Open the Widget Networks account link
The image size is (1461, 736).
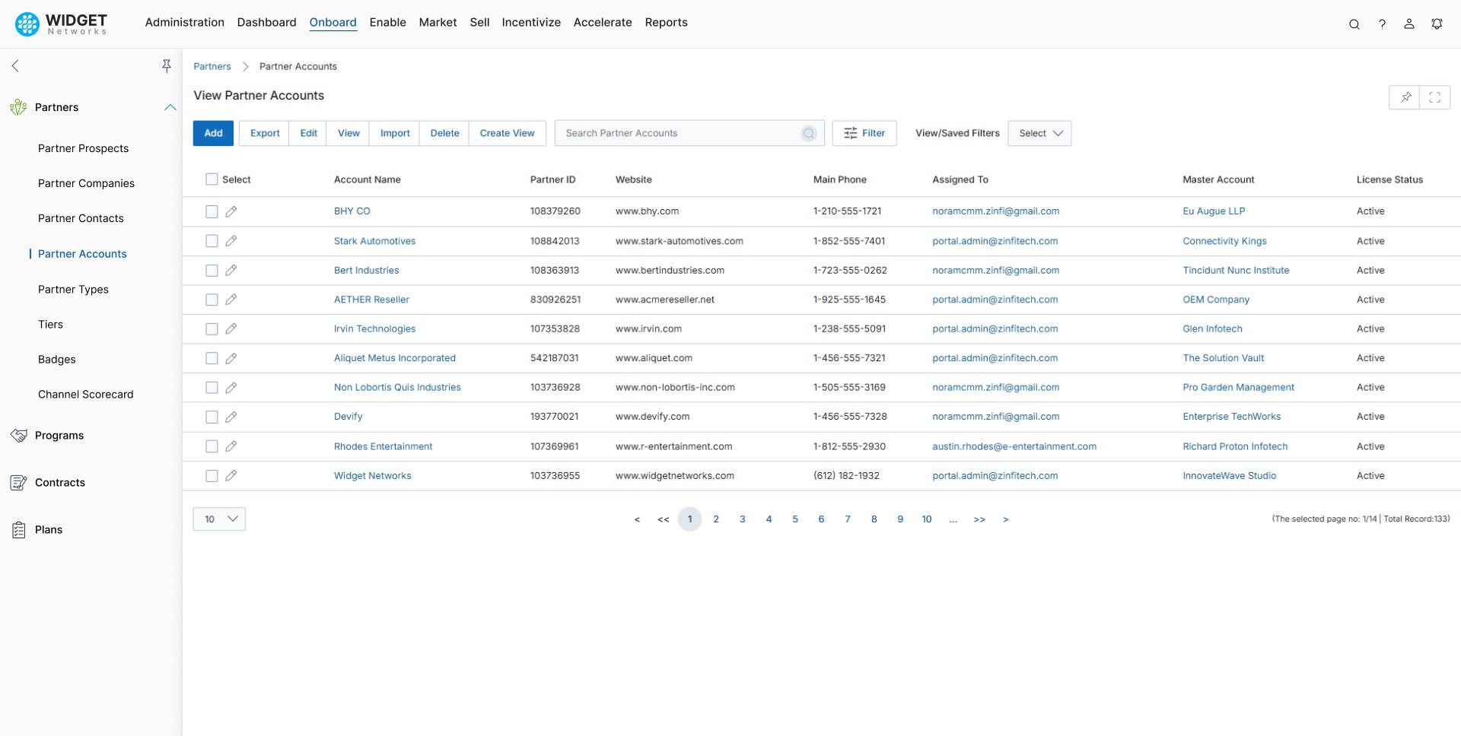coord(372,475)
